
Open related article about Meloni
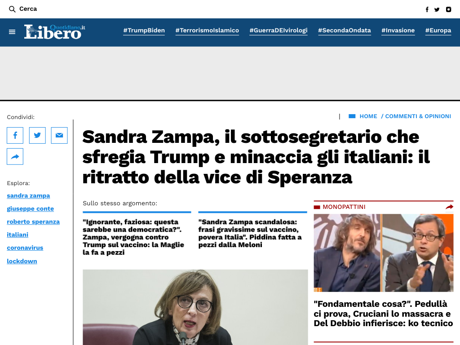pyautogui.click(x=250, y=234)
